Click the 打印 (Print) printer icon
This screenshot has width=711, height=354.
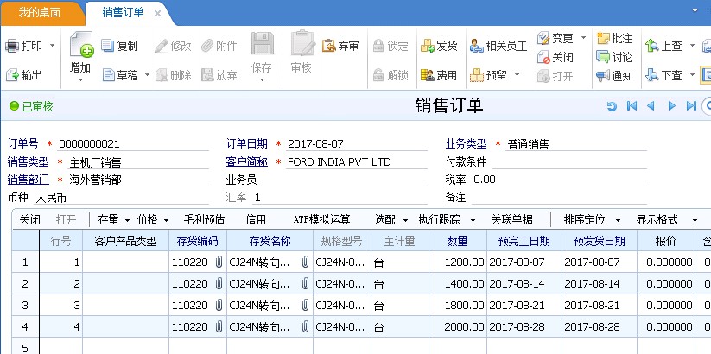(x=11, y=46)
